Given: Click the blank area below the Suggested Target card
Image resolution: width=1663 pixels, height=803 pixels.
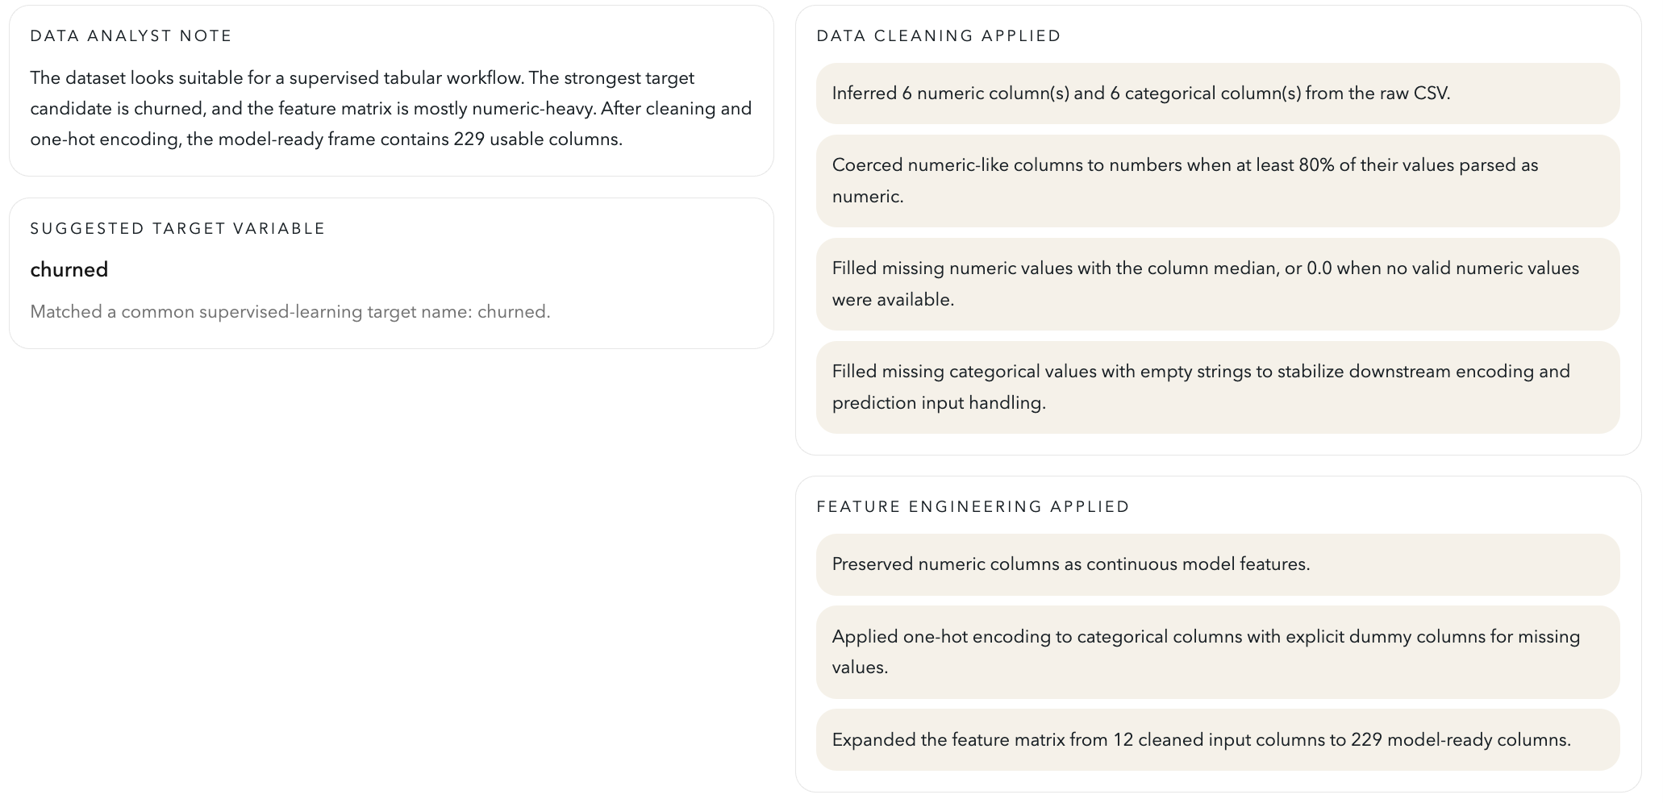Looking at the screenshot, I should [x=390, y=564].
